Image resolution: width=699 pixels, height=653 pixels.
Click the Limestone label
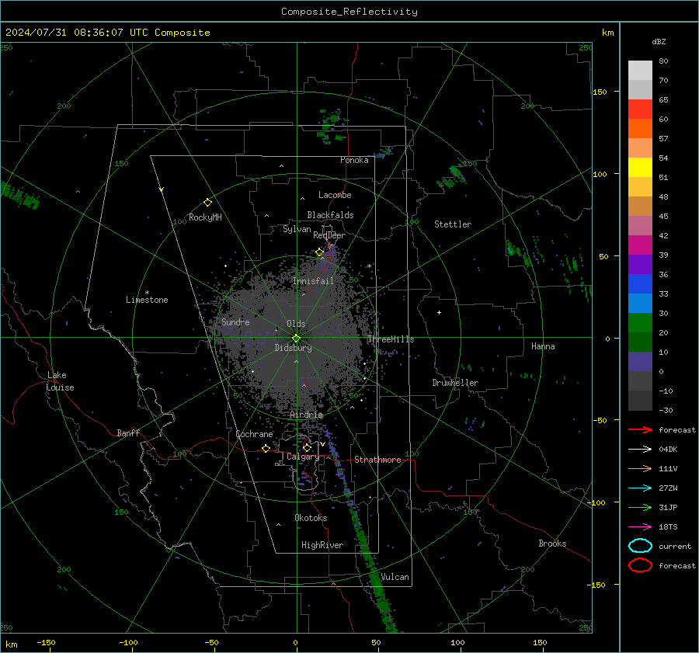pyautogui.click(x=147, y=300)
